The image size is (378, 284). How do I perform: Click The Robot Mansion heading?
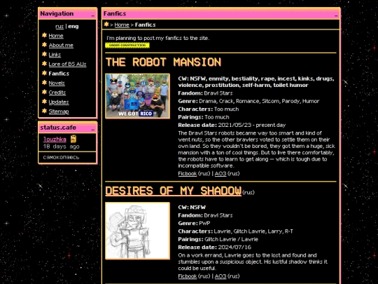(163, 62)
